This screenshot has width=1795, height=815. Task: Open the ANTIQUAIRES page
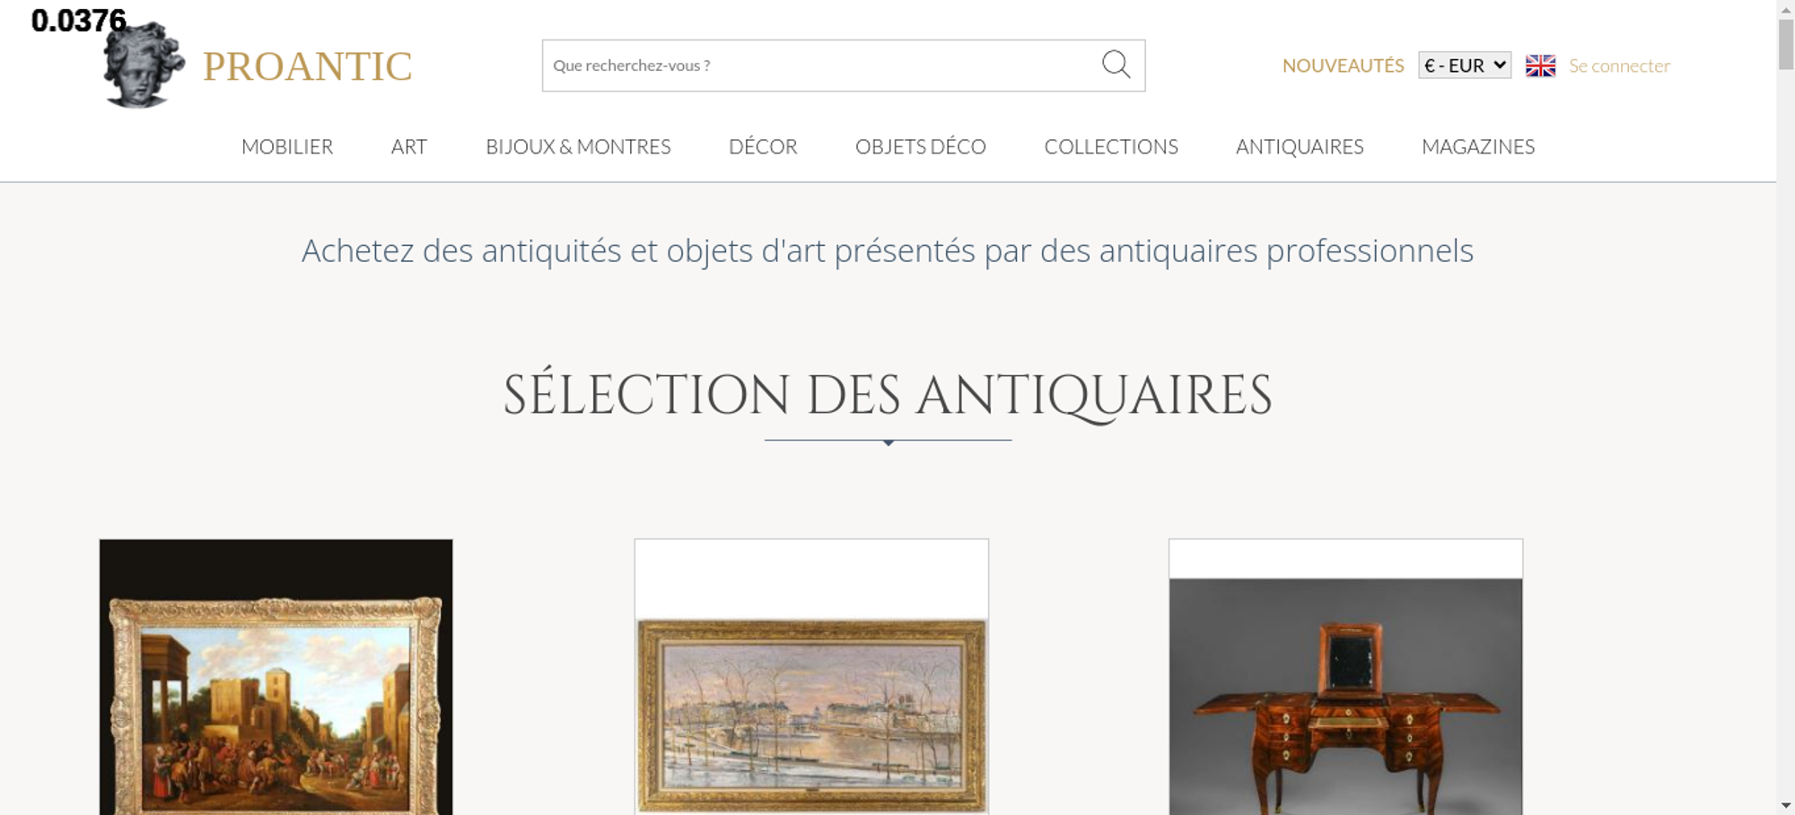(x=1300, y=146)
